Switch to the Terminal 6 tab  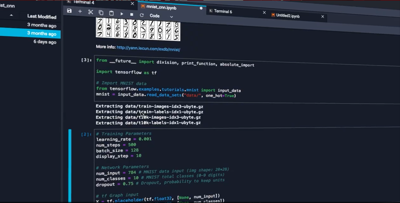tap(223, 11)
